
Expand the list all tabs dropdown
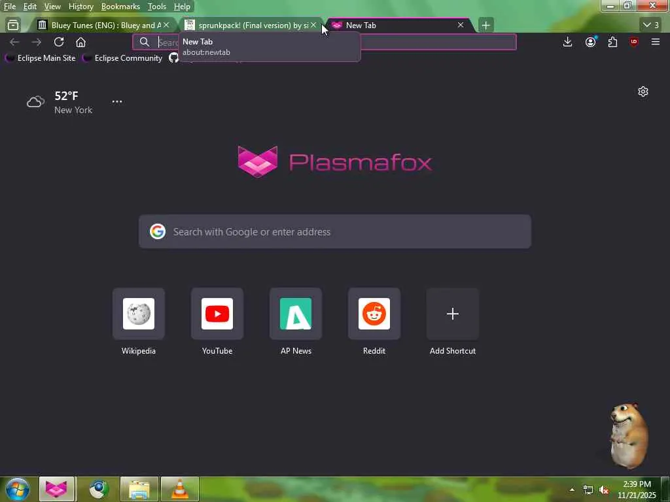(x=651, y=25)
